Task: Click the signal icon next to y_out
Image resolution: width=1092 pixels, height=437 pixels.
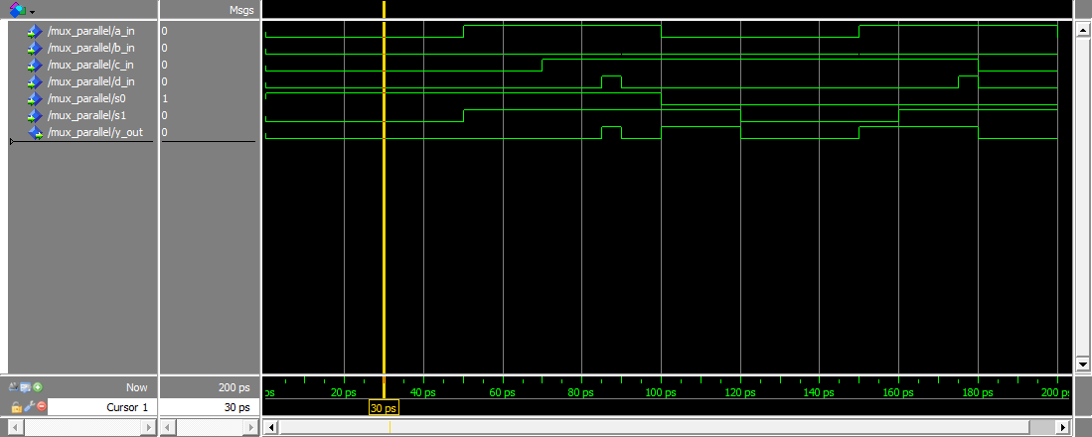Action: click(x=36, y=133)
